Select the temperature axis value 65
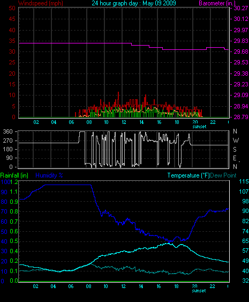Screen dimensions: 249x302 click(245, 241)
